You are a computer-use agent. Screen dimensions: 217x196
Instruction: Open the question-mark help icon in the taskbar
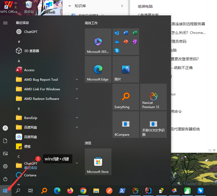[161, 191]
